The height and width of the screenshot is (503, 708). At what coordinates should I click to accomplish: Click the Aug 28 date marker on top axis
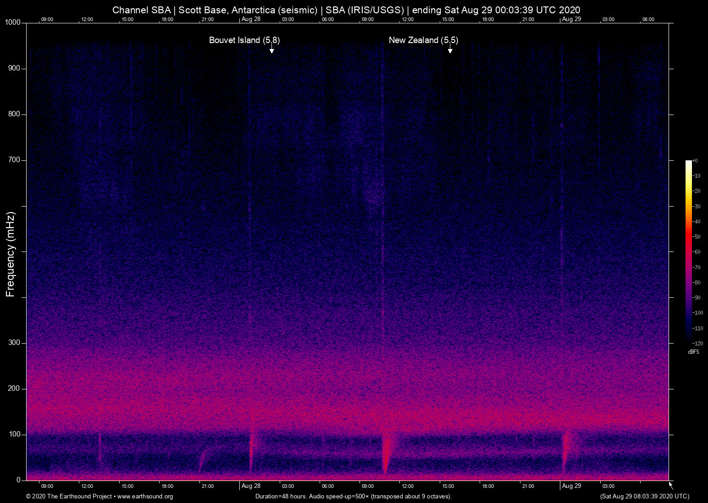click(251, 19)
